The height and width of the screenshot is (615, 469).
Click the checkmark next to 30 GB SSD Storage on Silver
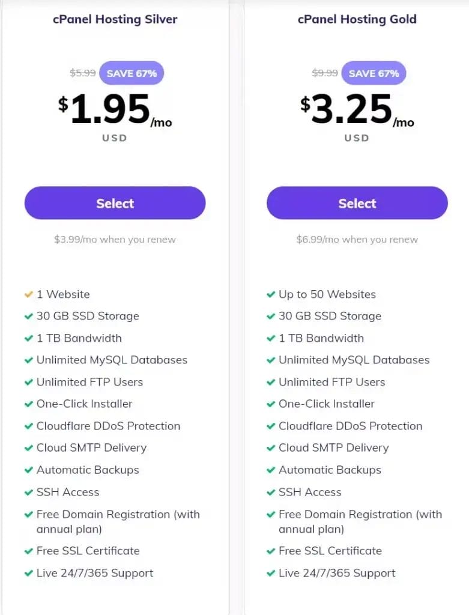pos(29,316)
